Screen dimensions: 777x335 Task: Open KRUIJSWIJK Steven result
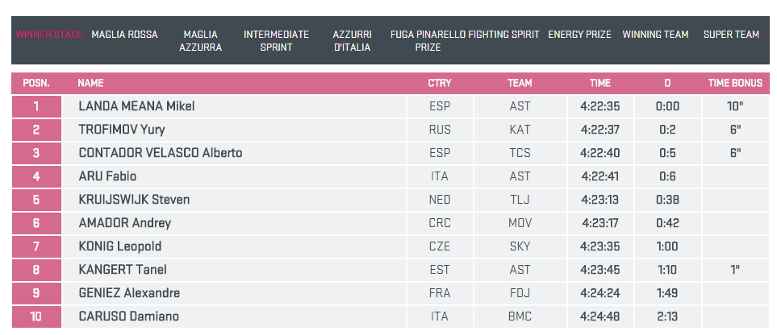click(x=134, y=200)
